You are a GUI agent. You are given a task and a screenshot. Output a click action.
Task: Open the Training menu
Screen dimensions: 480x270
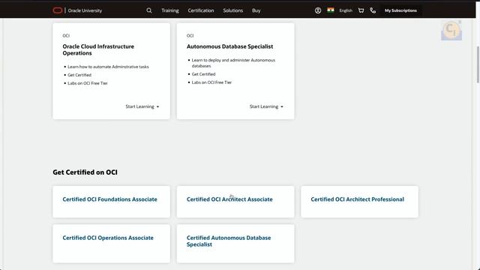pyautogui.click(x=170, y=10)
